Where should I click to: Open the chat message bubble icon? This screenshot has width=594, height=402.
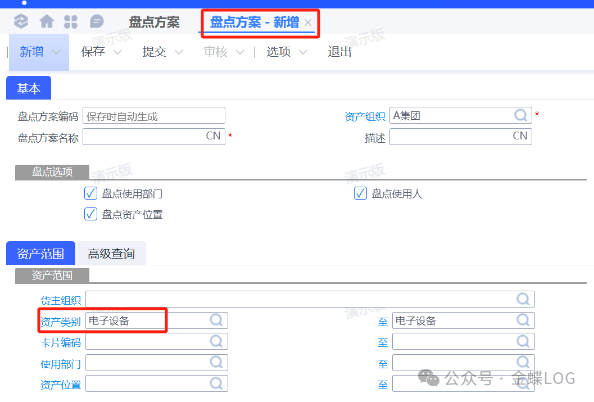click(x=97, y=22)
